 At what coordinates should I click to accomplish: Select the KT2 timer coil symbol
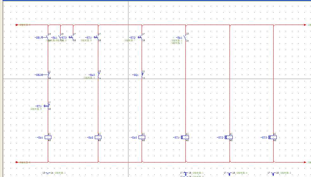(x=229, y=137)
